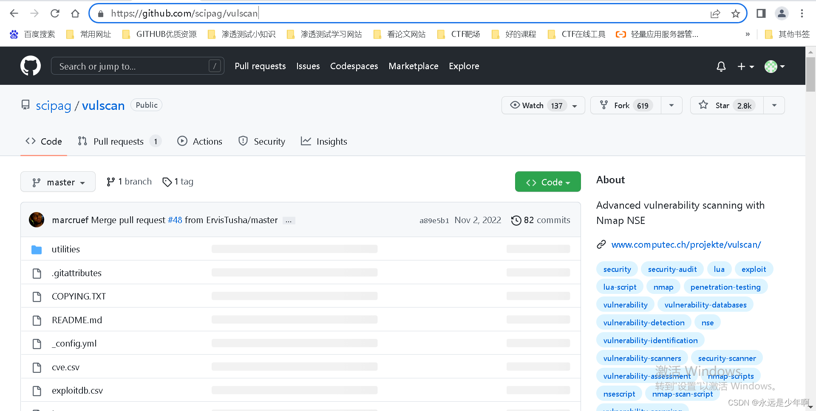Viewport: 816px width, 411px height.
Task: Open README.md file
Action: [x=77, y=320]
